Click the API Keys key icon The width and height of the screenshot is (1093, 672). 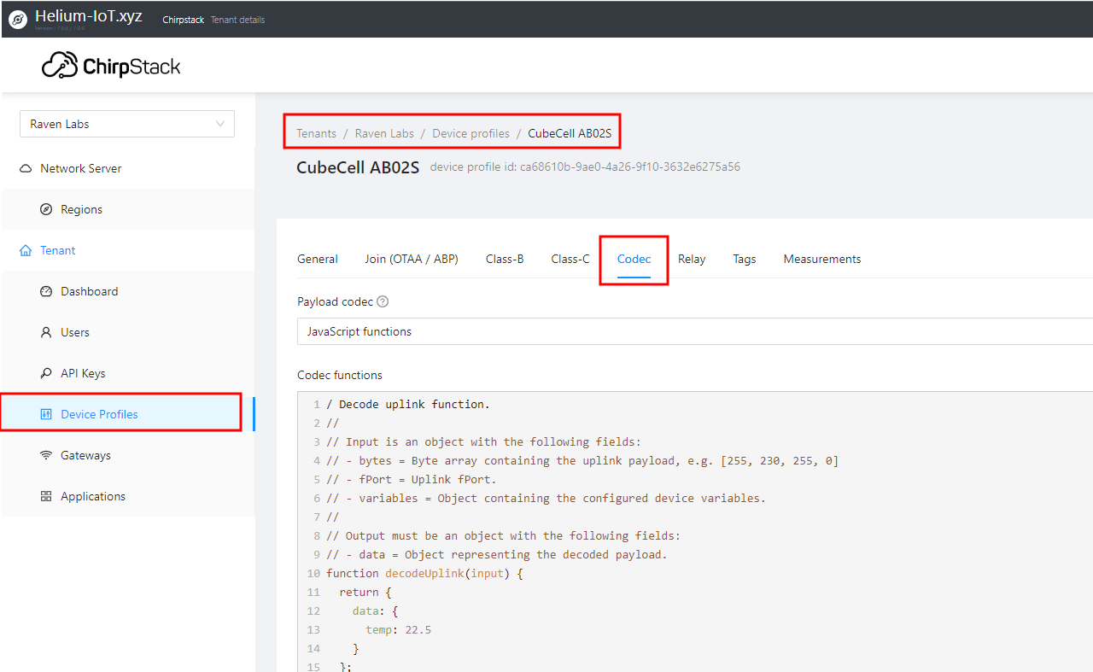[x=46, y=373]
